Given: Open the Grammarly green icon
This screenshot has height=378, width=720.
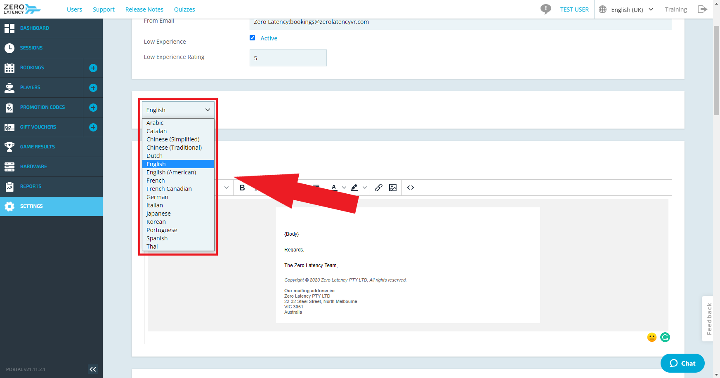Looking at the screenshot, I should pyautogui.click(x=665, y=337).
